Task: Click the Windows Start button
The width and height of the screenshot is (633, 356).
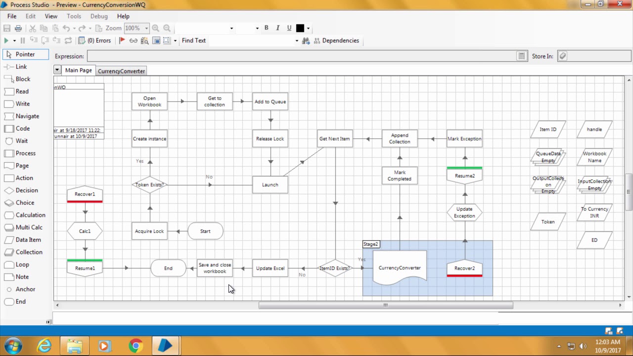Action: 13,345
